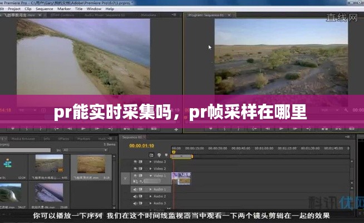Mute Audio 1 track speaker toggle
The height and width of the screenshot is (223, 364).
point(135,190)
